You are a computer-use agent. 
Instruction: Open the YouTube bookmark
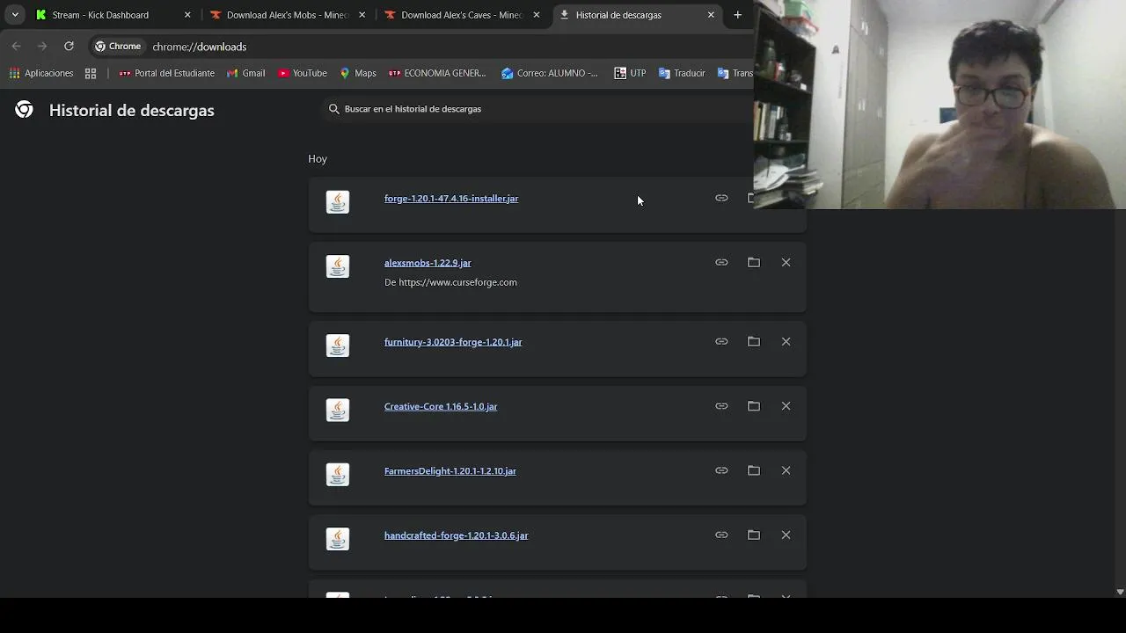302,73
